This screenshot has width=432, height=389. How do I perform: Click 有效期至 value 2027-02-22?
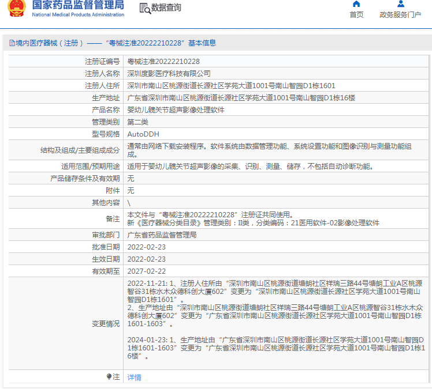[x=146, y=271]
